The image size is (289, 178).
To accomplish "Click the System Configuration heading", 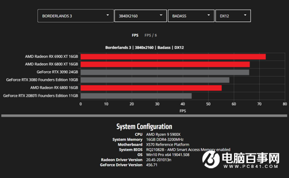I will coord(144,127).
